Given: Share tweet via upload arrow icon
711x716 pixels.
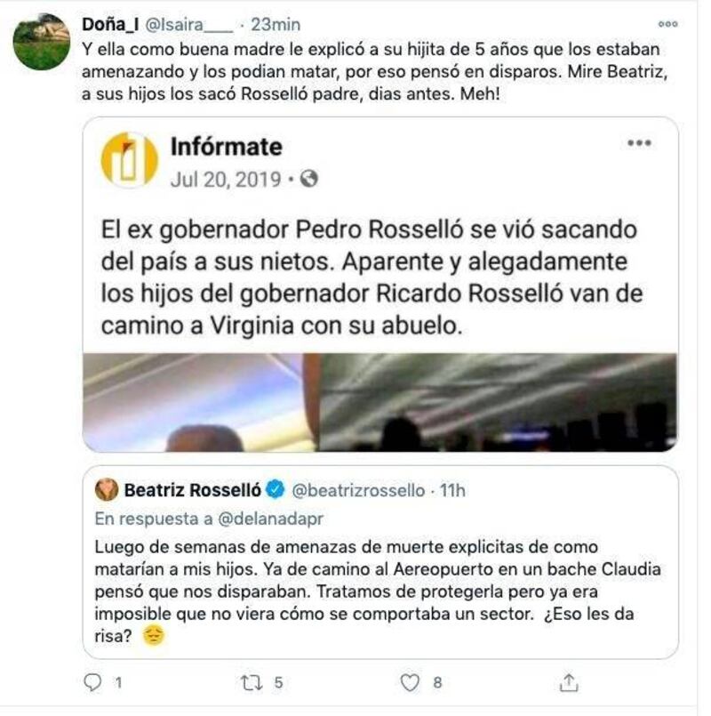Looking at the screenshot, I should [569, 682].
